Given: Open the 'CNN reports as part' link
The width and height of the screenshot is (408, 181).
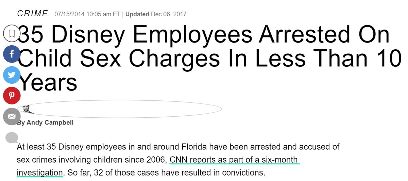Looking at the screenshot, I should pyautogui.click(x=234, y=160).
